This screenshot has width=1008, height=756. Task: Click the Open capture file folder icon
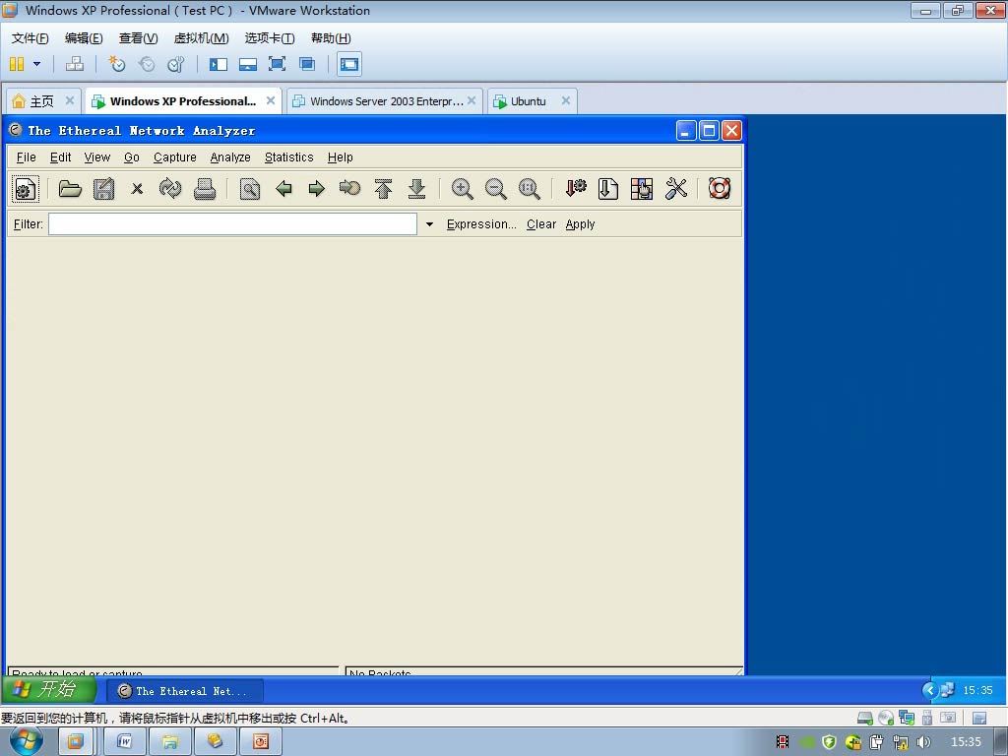pyautogui.click(x=70, y=188)
